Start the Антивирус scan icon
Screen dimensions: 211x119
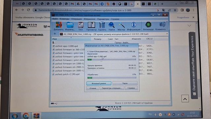(x=148, y=26)
